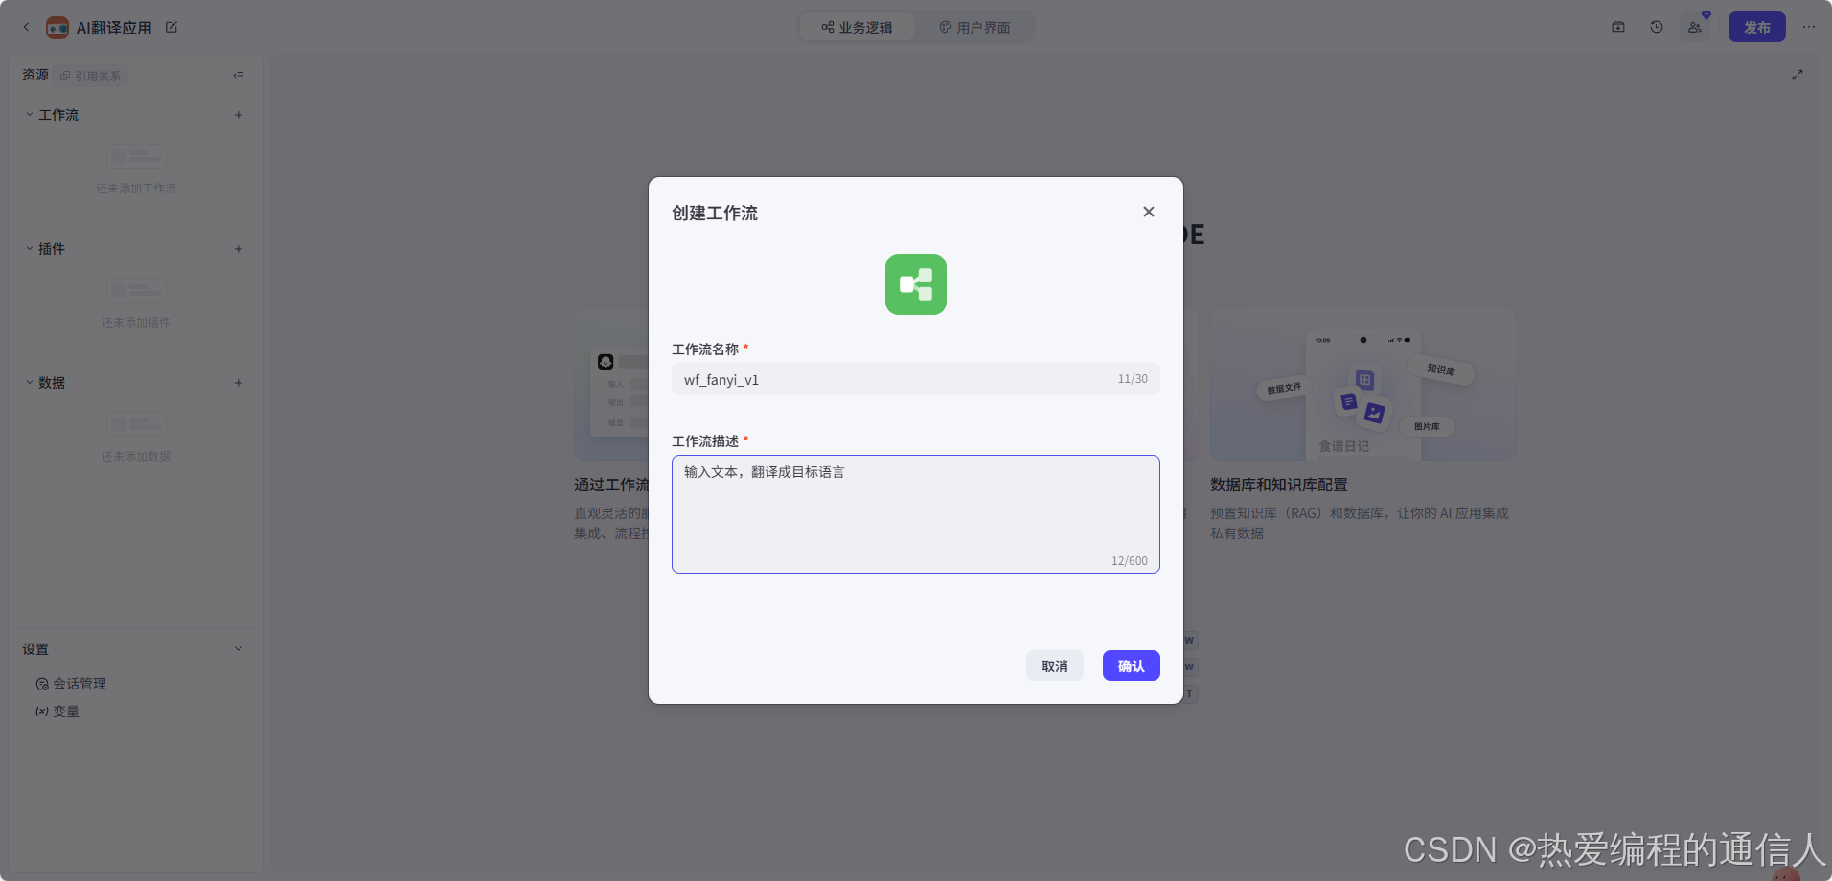Screen dimensions: 1832x881
Task: Cancel the dialog with 取消
Action: click(1054, 666)
